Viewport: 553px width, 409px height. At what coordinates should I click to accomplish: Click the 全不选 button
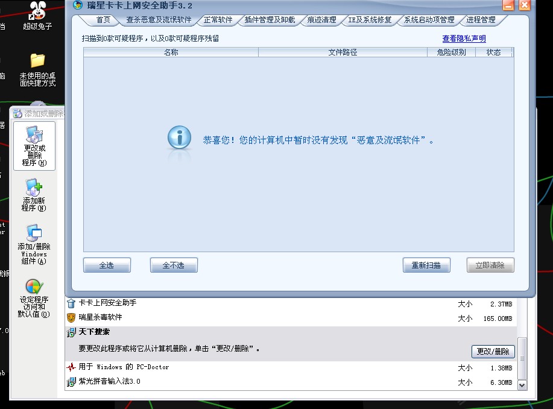(x=174, y=265)
